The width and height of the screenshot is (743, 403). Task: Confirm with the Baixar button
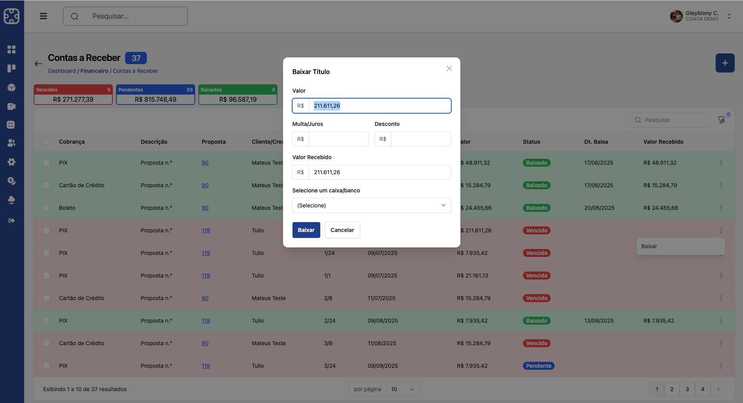pos(306,230)
